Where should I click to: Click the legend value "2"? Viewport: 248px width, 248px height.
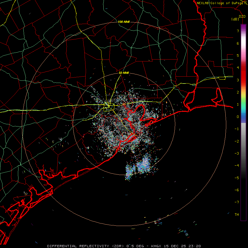pos(238,92)
